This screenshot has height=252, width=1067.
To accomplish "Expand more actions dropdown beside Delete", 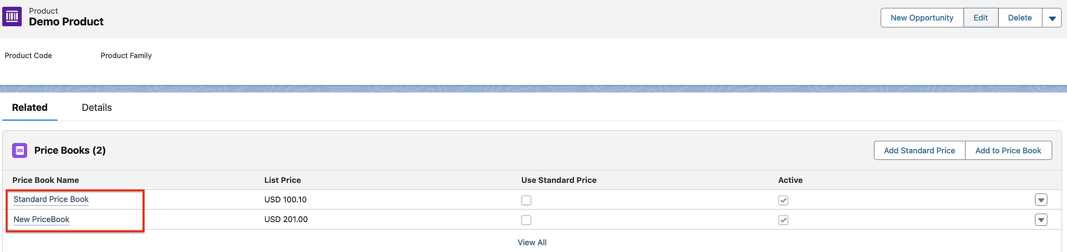I will (x=1052, y=18).
